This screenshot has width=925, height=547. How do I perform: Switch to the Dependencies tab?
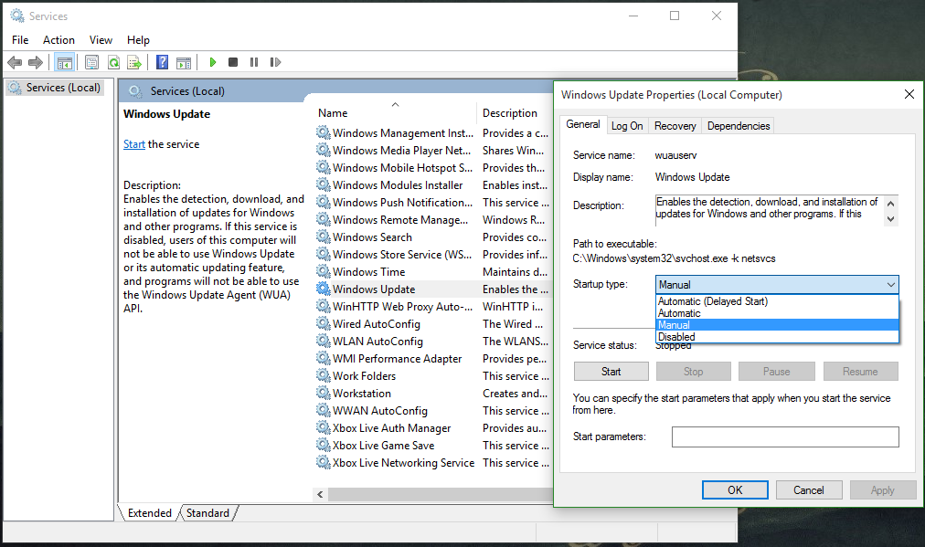(x=739, y=125)
